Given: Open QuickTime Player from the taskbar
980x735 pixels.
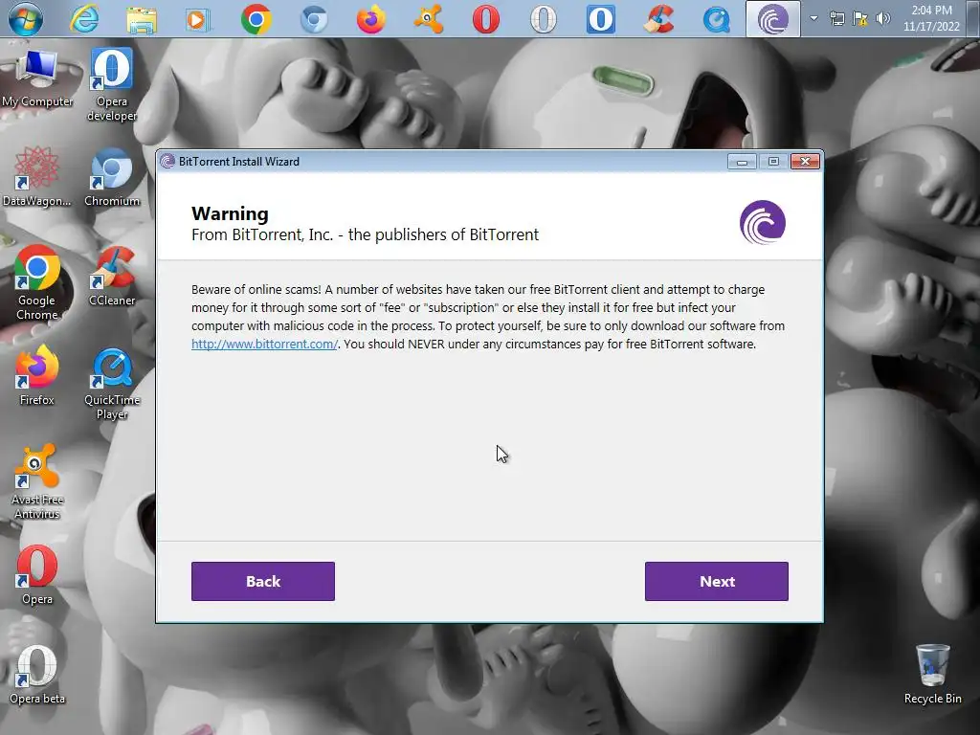Looking at the screenshot, I should pos(716,19).
